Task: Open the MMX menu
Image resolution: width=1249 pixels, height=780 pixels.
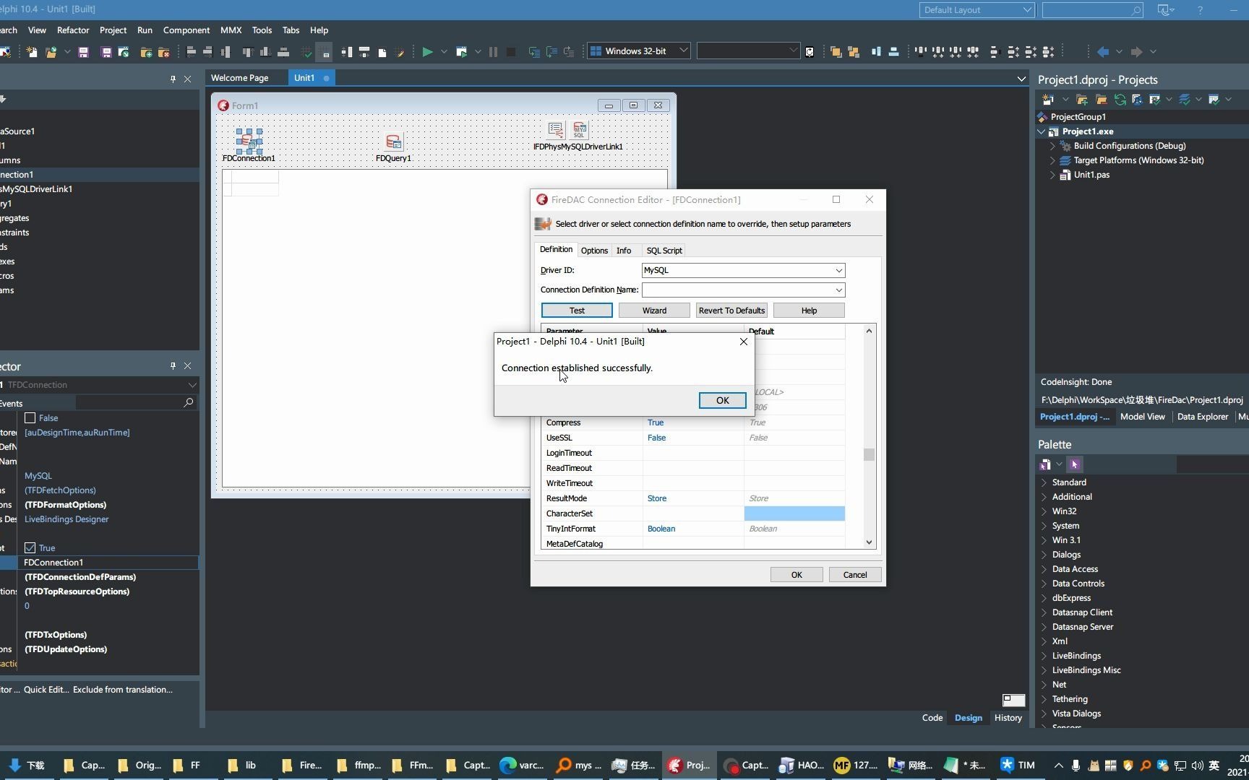Action: pyautogui.click(x=231, y=30)
